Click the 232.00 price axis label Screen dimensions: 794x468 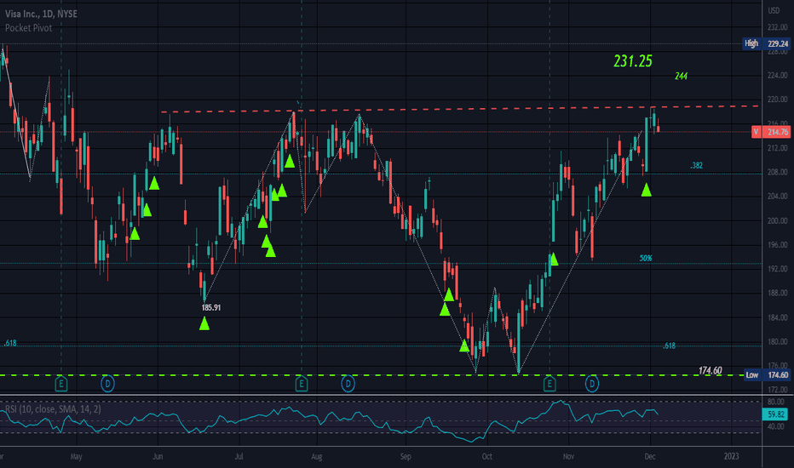pos(777,27)
